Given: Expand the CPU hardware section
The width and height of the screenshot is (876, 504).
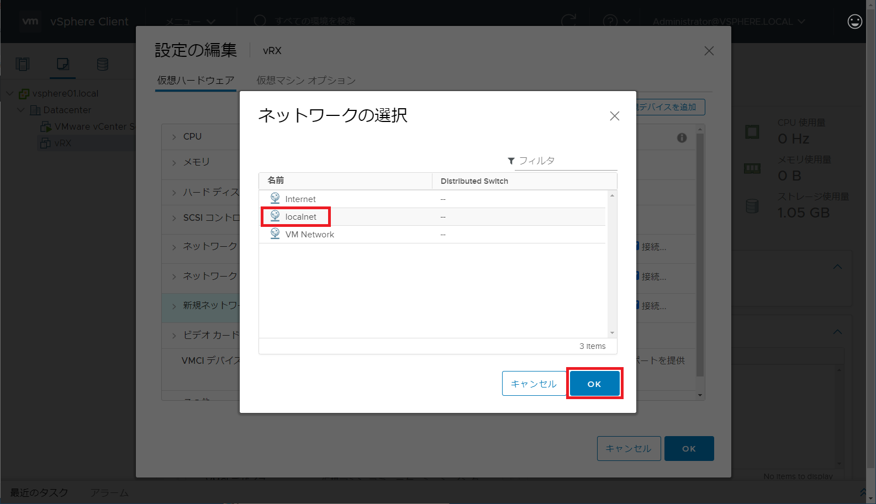Looking at the screenshot, I should coord(174,137).
